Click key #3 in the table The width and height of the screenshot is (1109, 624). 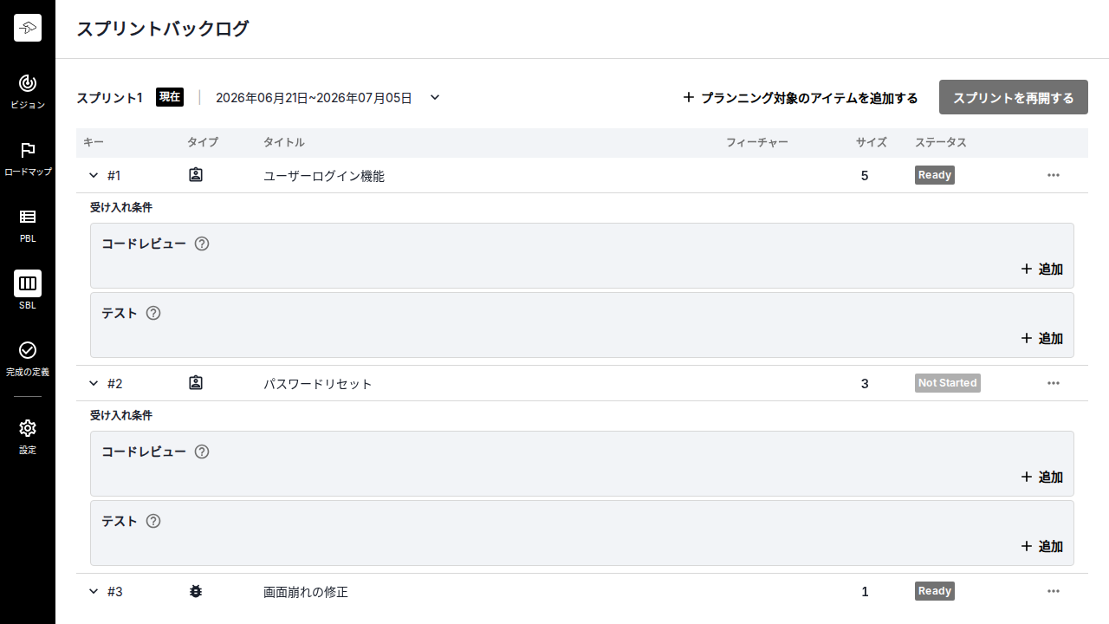pos(115,592)
